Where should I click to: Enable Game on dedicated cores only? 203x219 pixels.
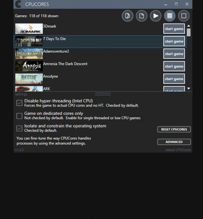point(19,116)
